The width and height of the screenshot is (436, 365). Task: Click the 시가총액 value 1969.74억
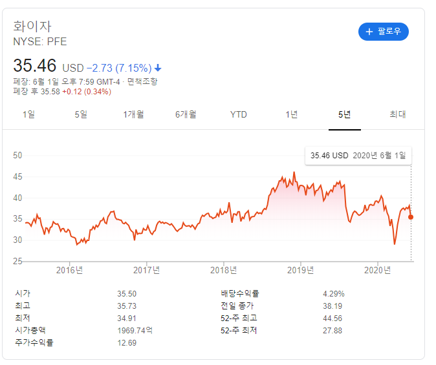coord(135,331)
